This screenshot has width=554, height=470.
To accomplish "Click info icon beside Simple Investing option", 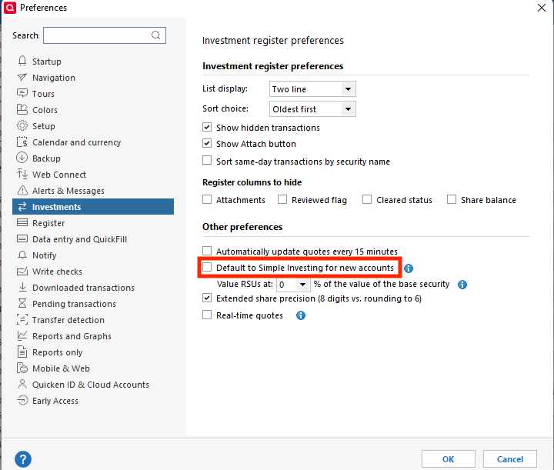I will (x=409, y=268).
